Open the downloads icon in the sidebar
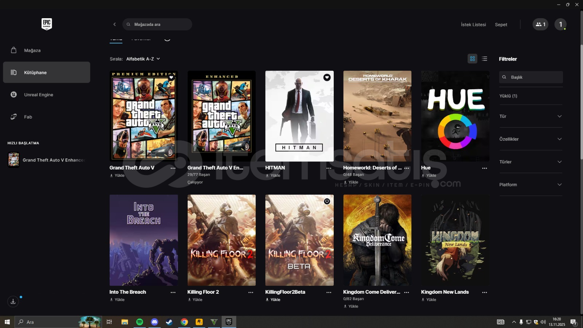The width and height of the screenshot is (583, 328). (x=13, y=301)
